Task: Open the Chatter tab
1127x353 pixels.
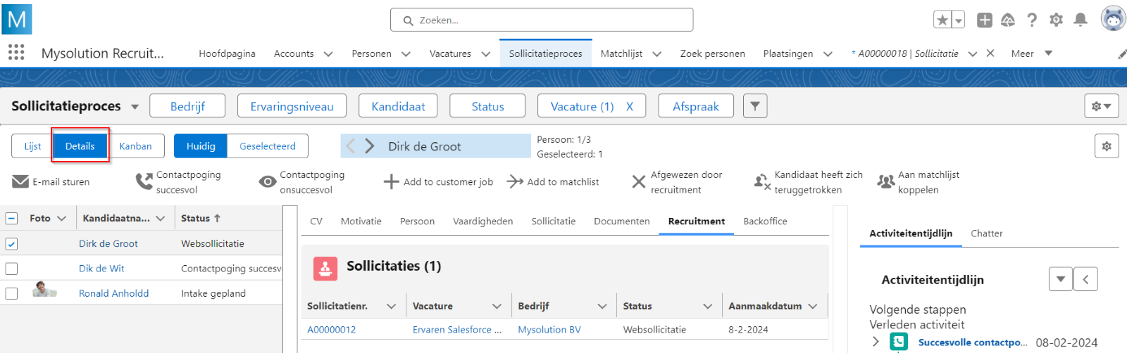Action: (986, 233)
